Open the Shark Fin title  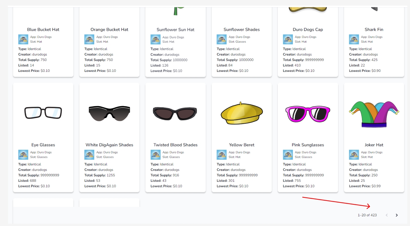click(374, 30)
